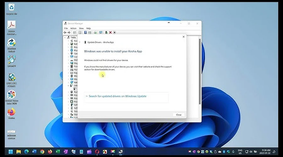Expand the Network adapters category arrow
283x157 pixels.
click(x=69, y=82)
